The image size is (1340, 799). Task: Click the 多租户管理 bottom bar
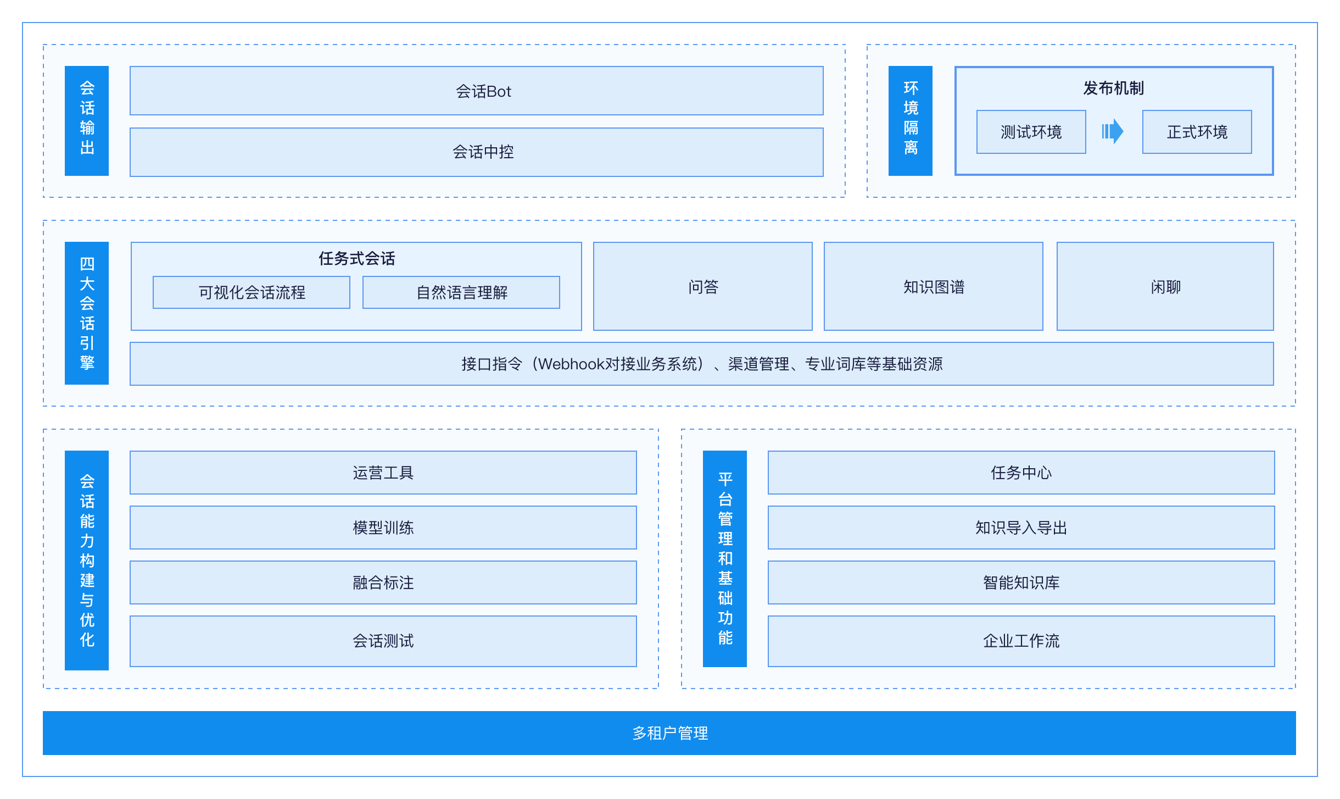pos(669,733)
